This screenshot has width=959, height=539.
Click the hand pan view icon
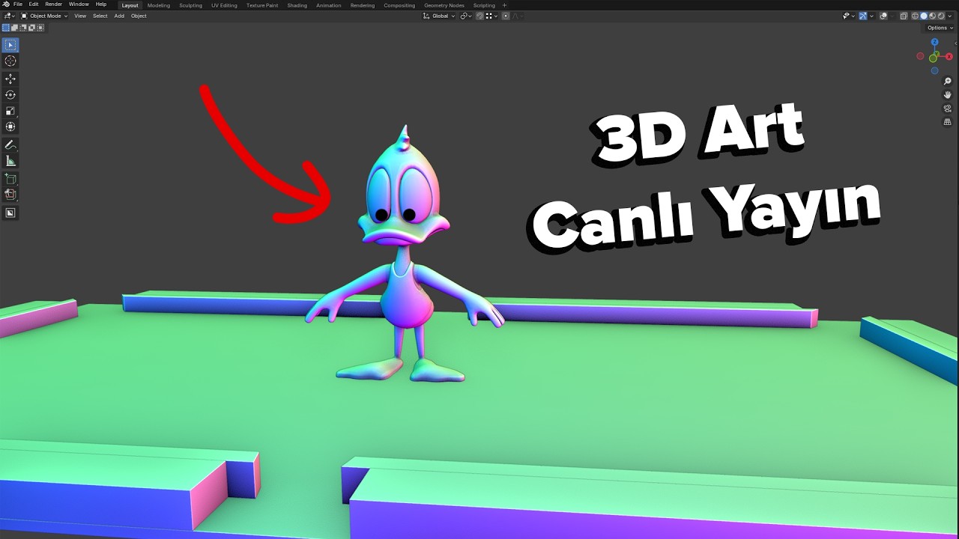947,94
